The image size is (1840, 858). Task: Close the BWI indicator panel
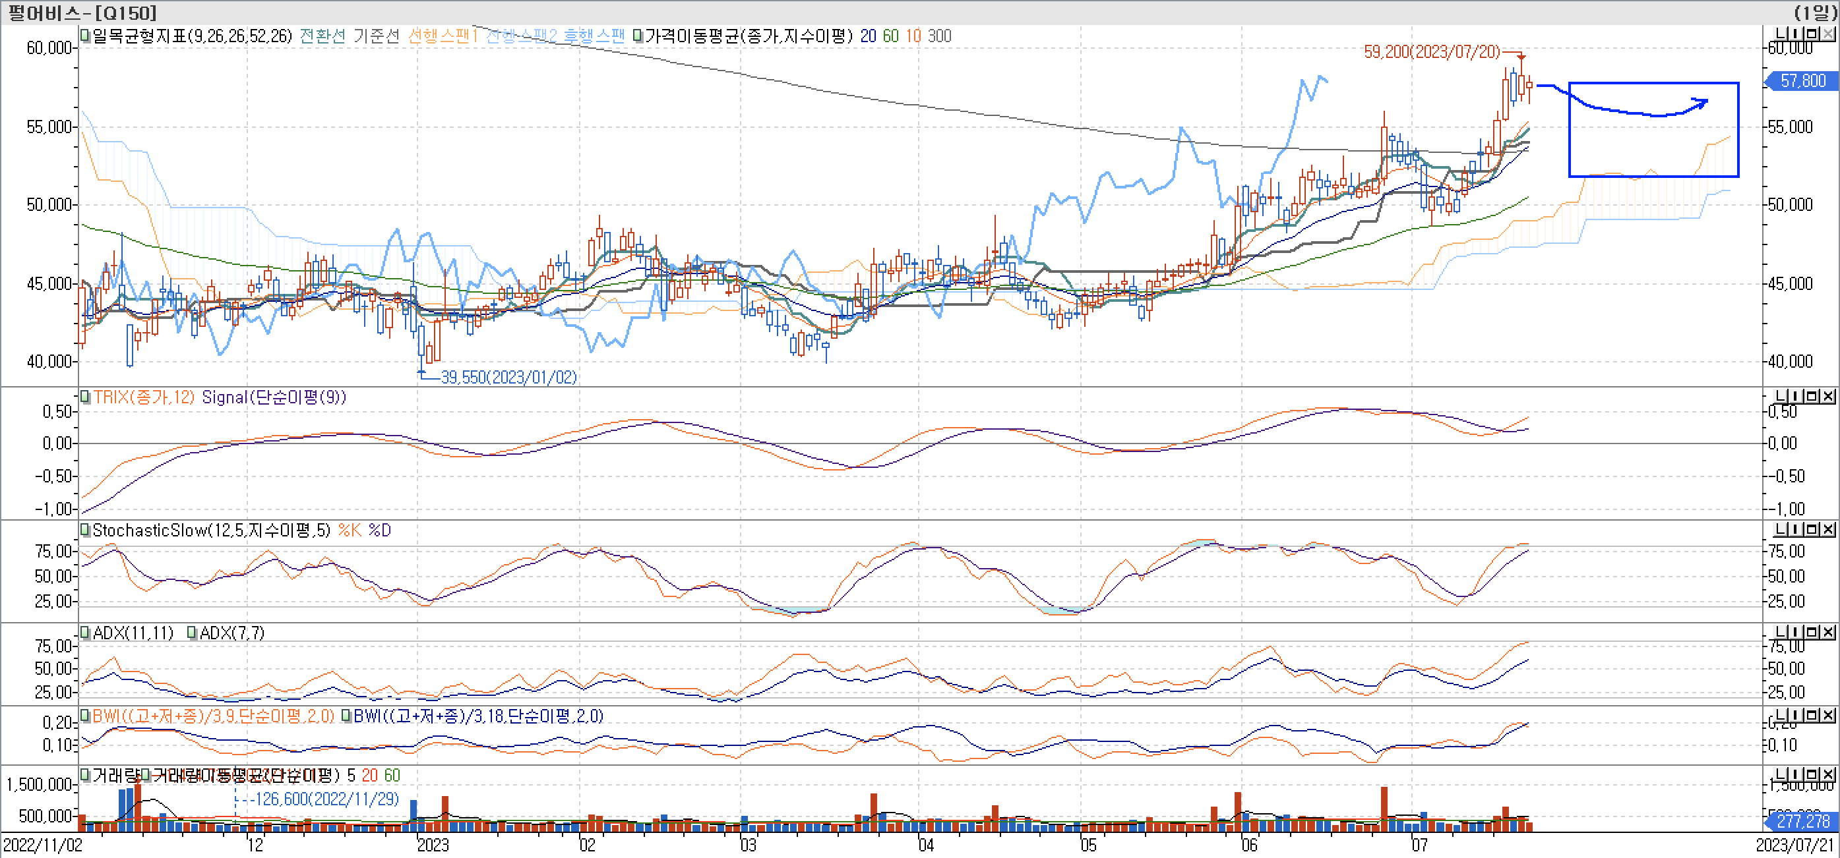tap(1827, 715)
